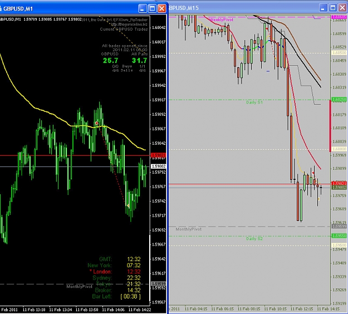Click the WeeklyPivot label on M15 chart
The image size is (348, 314).
[222, 19]
